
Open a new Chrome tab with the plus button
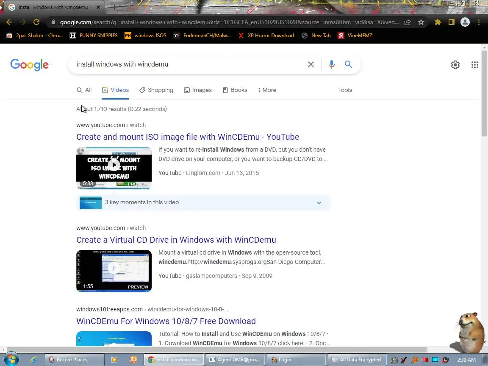pyautogui.click(x=114, y=7)
